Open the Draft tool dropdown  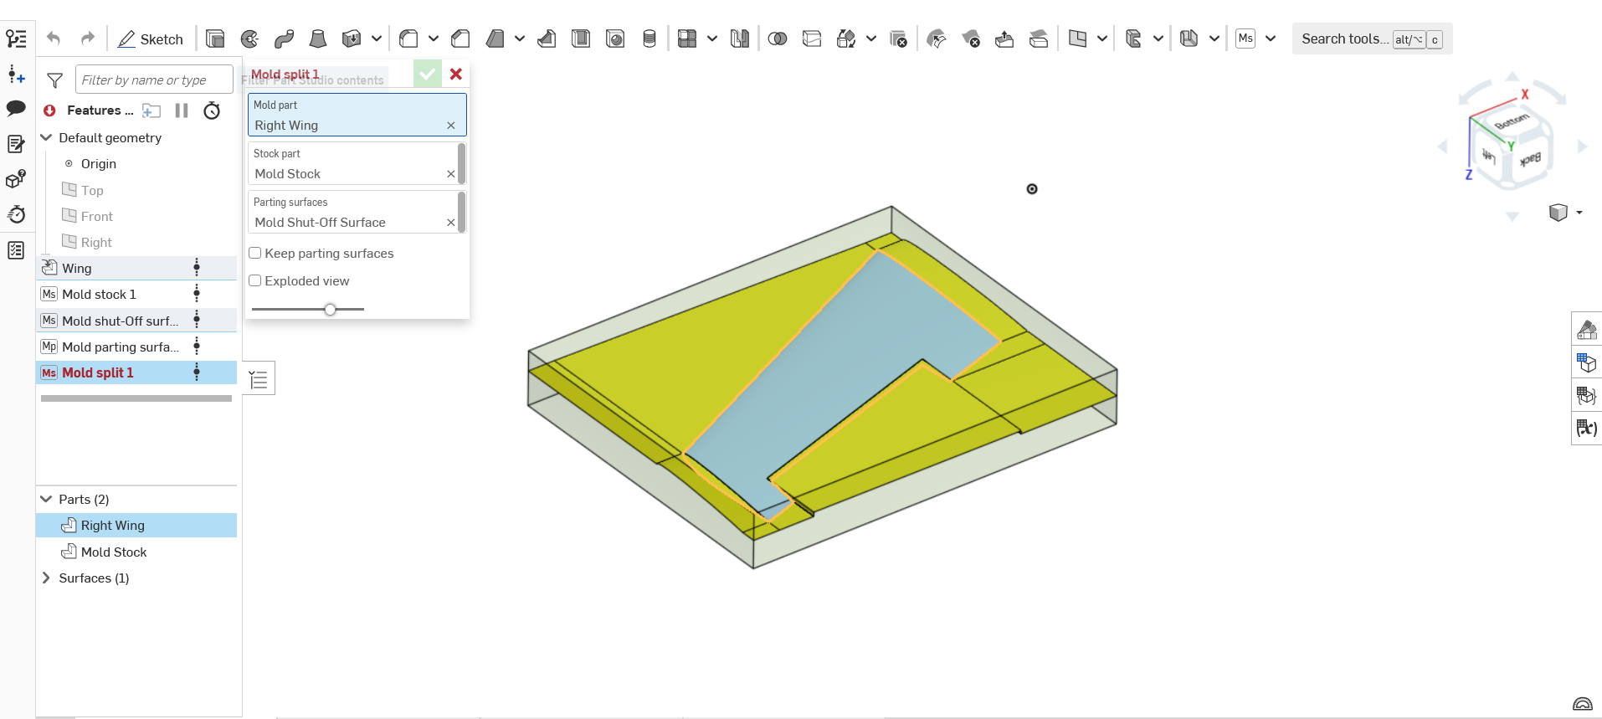point(520,39)
